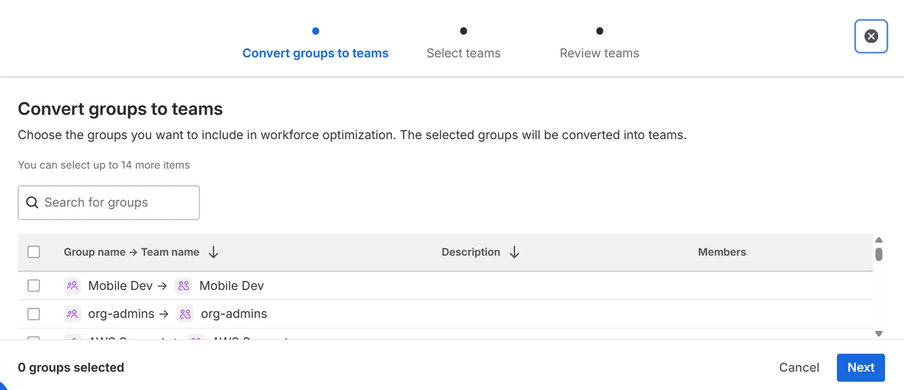Click 'You can select up to 14 more items'
Image resolution: width=904 pixels, height=390 pixels.
coord(104,165)
